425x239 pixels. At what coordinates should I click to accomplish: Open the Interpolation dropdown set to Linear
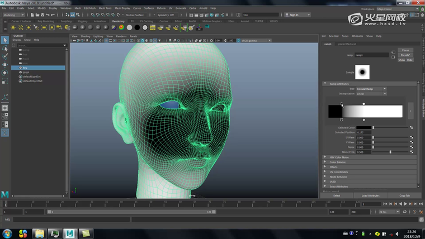coord(371,94)
